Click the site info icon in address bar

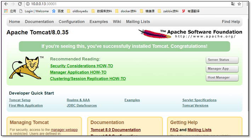(28, 4)
